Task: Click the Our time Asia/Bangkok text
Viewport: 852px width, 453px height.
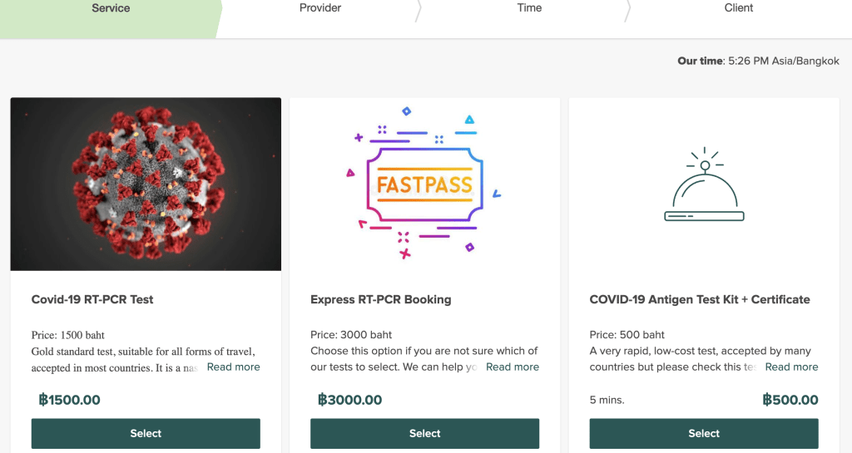Action: pyautogui.click(x=758, y=61)
